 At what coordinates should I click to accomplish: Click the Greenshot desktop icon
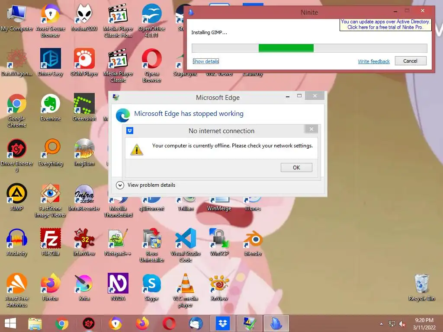tap(84, 108)
